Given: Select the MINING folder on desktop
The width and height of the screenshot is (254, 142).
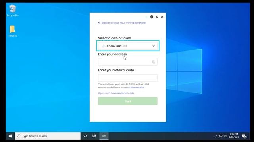Looking at the screenshot, I should pyautogui.click(x=12, y=31).
